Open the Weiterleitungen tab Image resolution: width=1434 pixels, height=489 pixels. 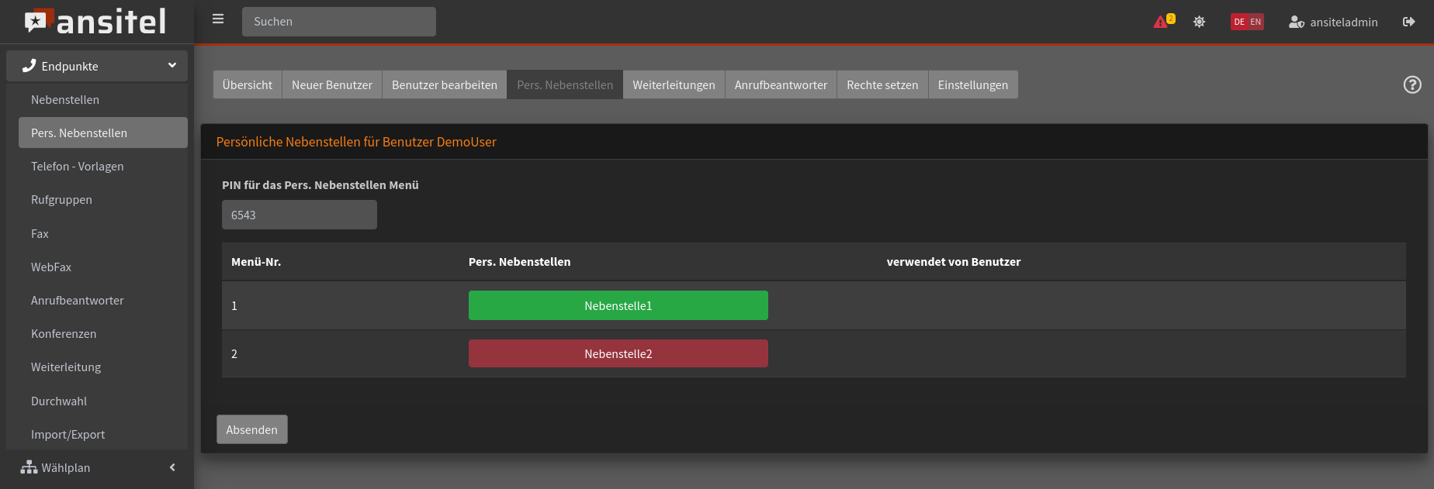[x=674, y=84]
